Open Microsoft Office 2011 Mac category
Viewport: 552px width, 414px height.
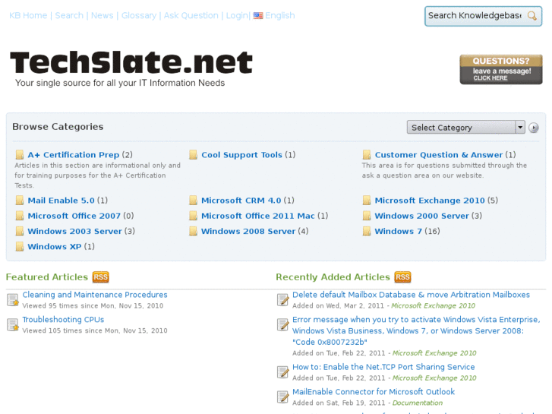tap(258, 216)
